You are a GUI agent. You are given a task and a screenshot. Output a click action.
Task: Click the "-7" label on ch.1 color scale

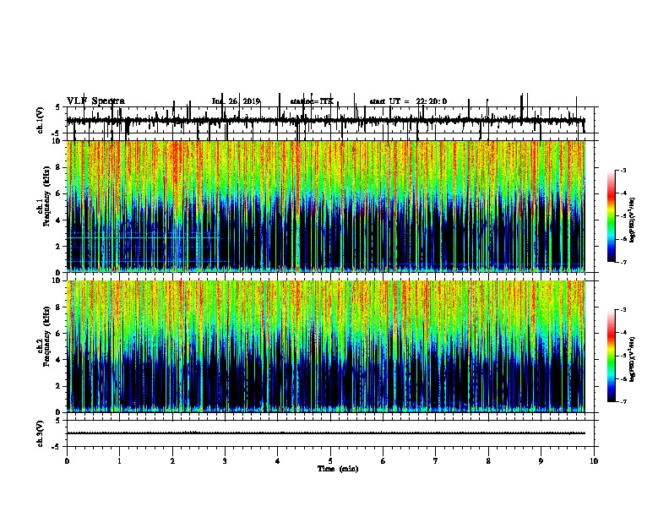coord(623,262)
